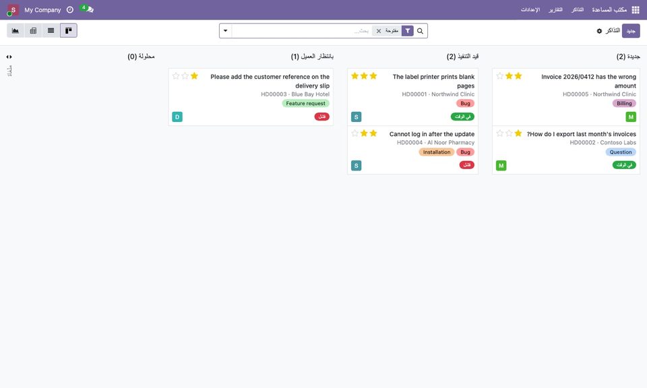647x388 pixels.
Task: Switch to the graph view
Action: coord(16,30)
